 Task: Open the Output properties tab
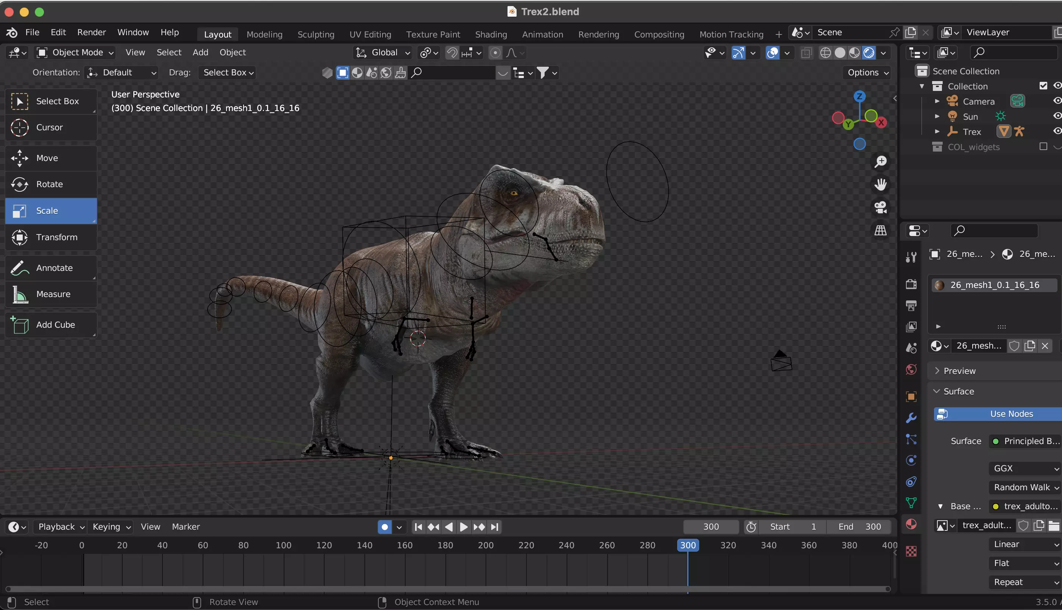coord(911,305)
